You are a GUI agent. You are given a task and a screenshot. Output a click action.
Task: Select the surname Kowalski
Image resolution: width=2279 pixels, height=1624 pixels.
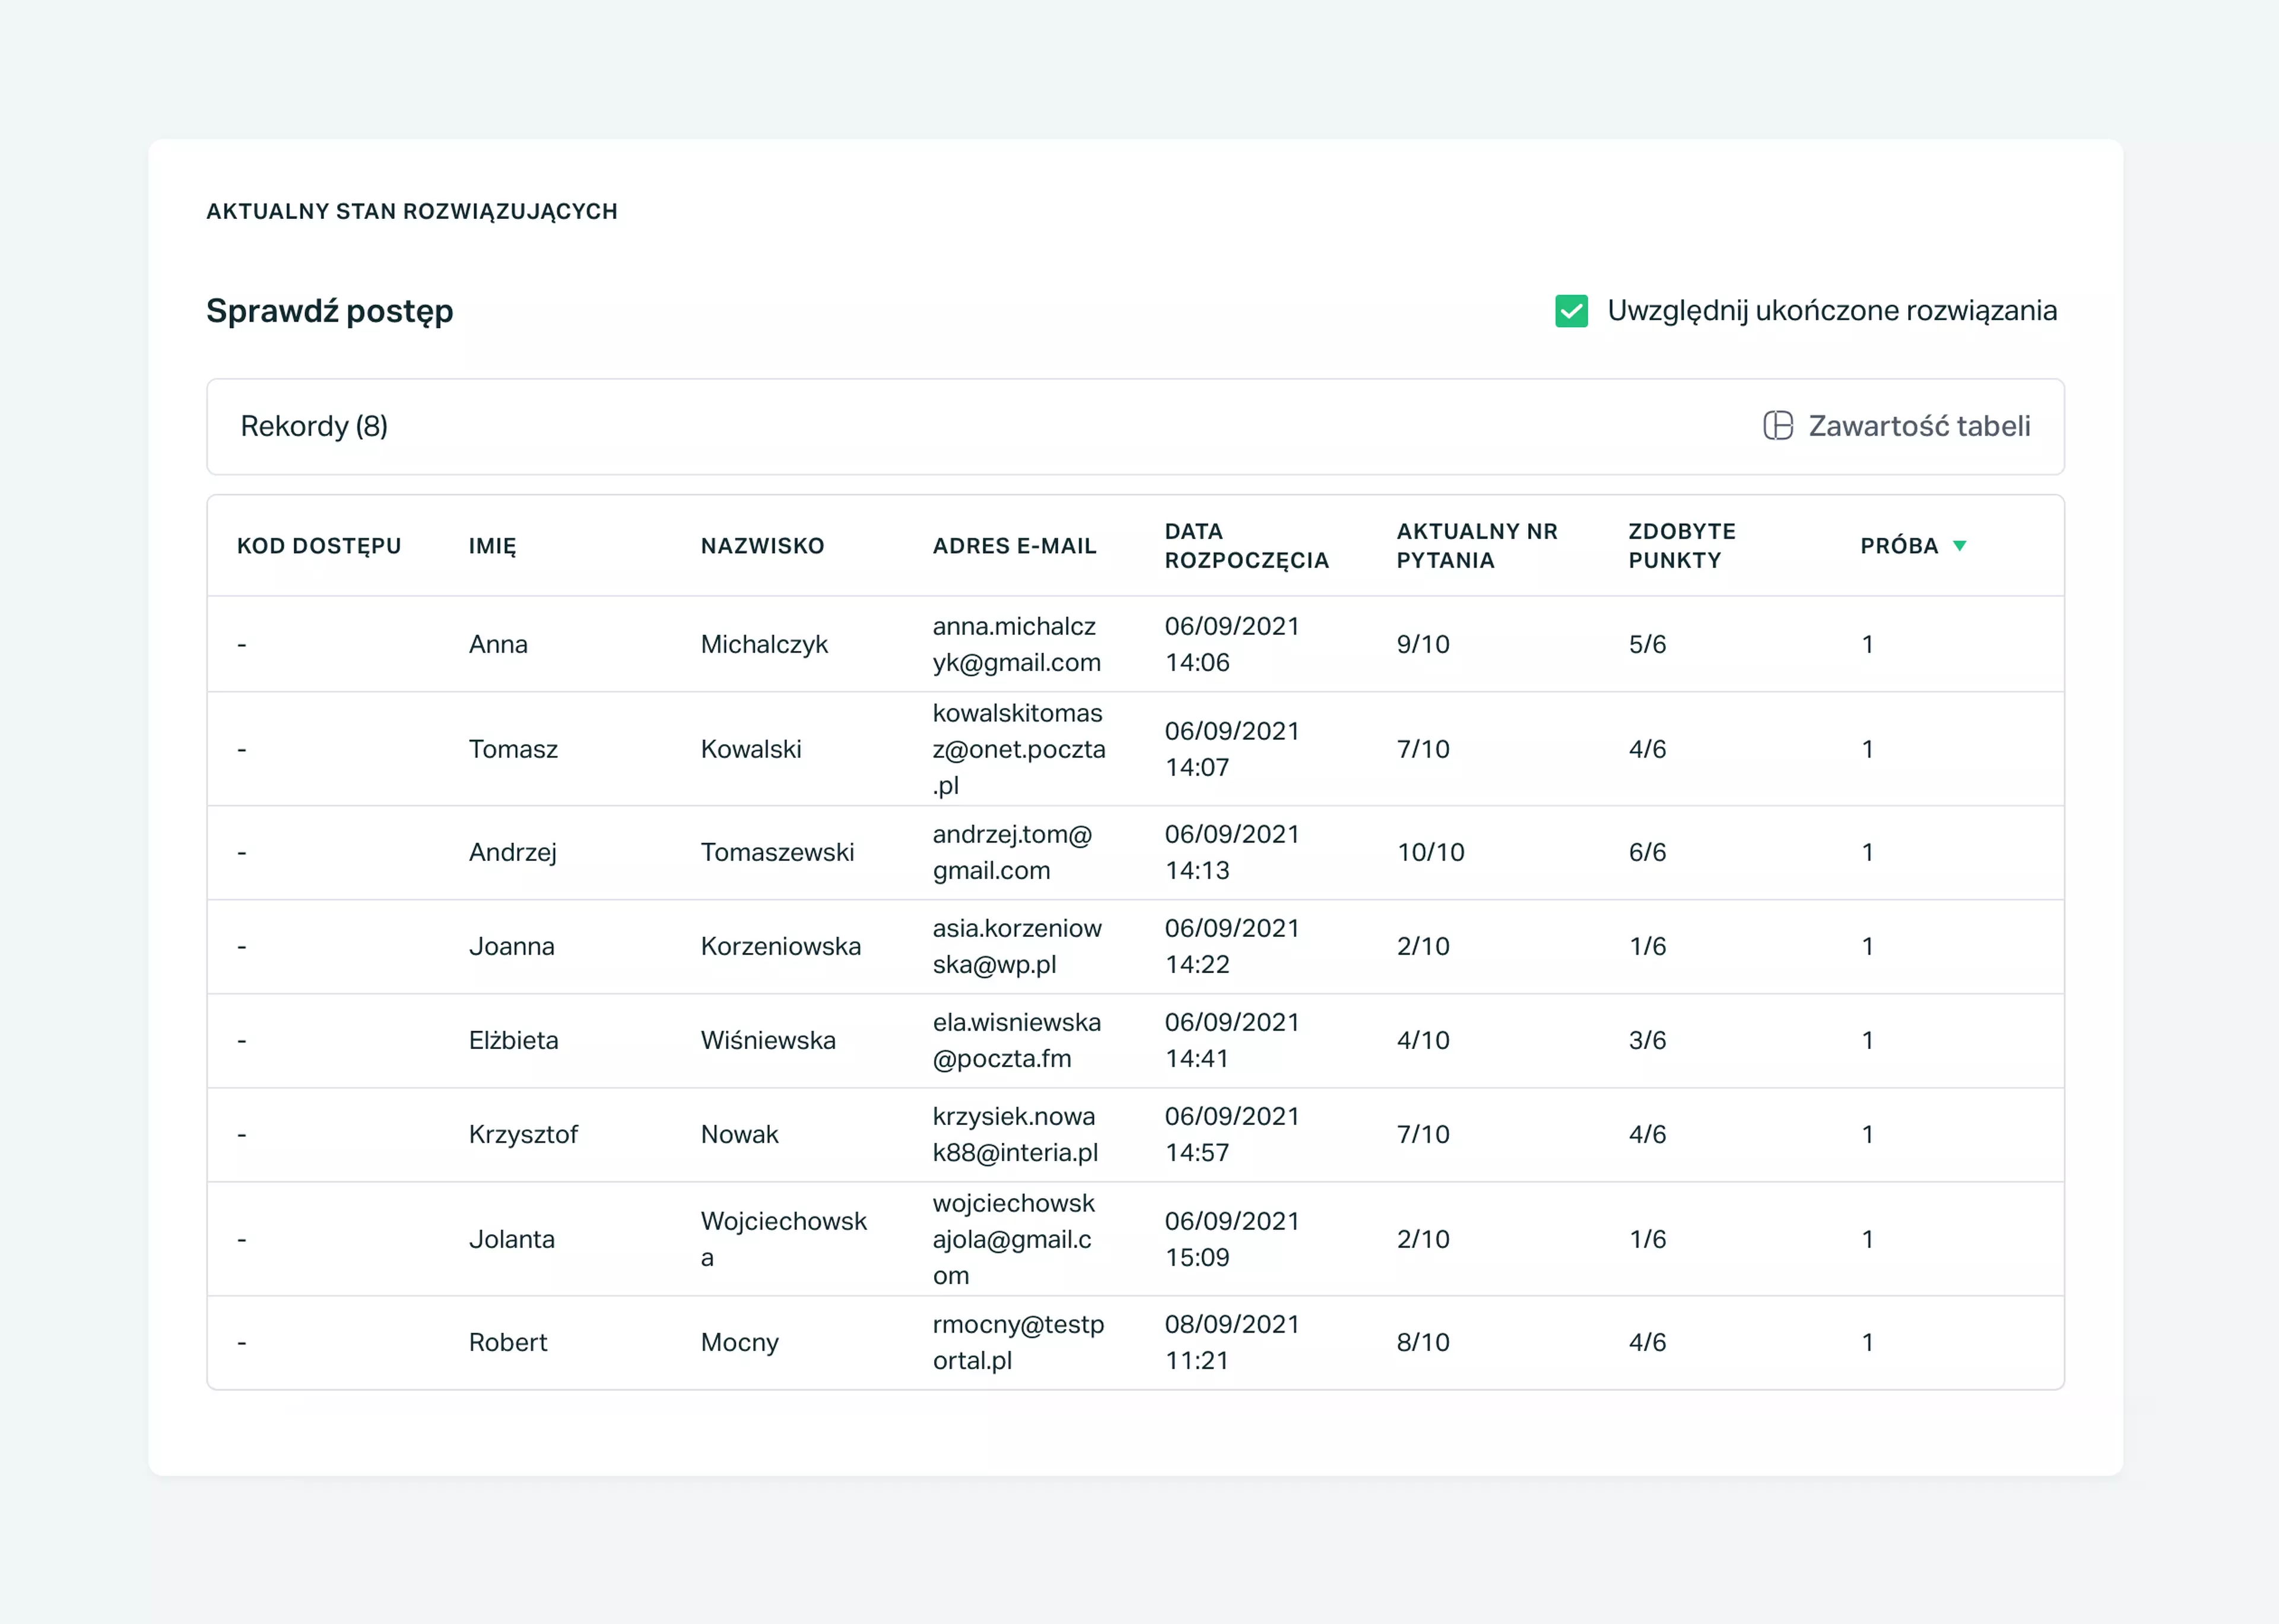(751, 749)
